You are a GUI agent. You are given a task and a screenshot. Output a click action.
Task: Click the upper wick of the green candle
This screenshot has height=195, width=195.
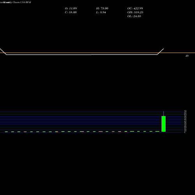(x=163, y=113)
